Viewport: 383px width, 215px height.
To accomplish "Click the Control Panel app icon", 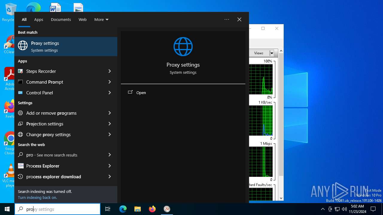I will pos(20,93).
